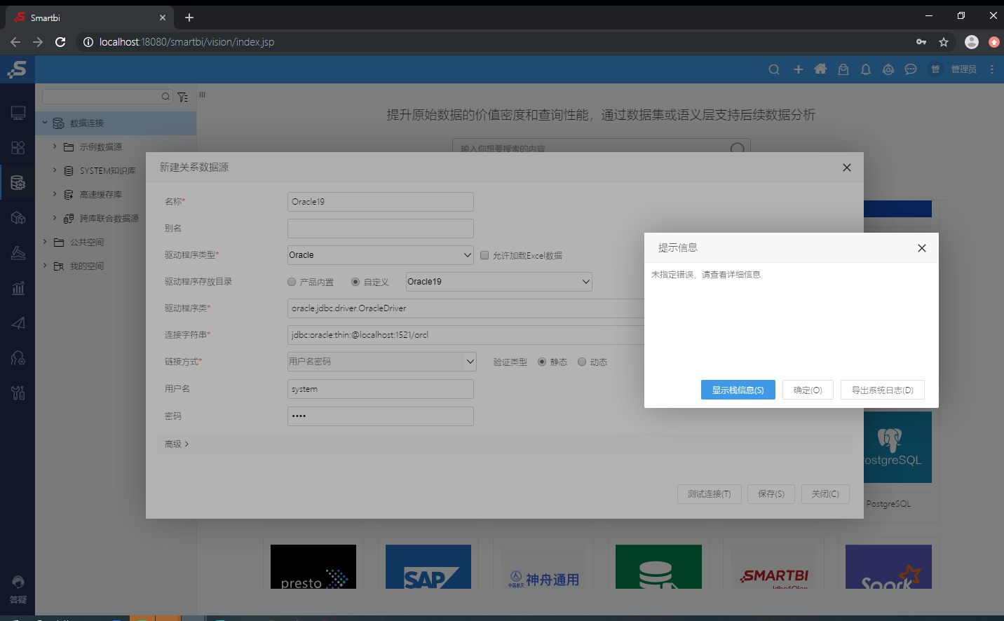
Task: Reload the browser page
Action: pos(60,42)
